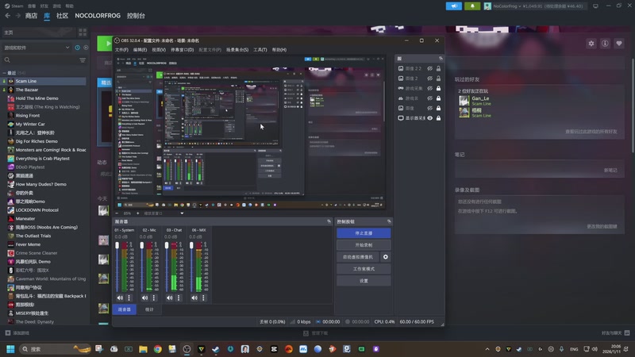The height and width of the screenshot is (357, 635).
Task: Open the Windows Start menu
Action: [10, 349]
